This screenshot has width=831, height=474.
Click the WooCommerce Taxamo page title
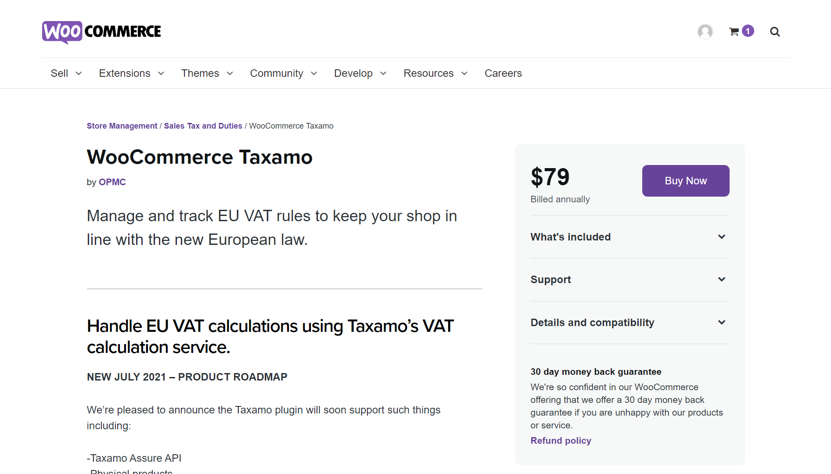coord(200,157)
